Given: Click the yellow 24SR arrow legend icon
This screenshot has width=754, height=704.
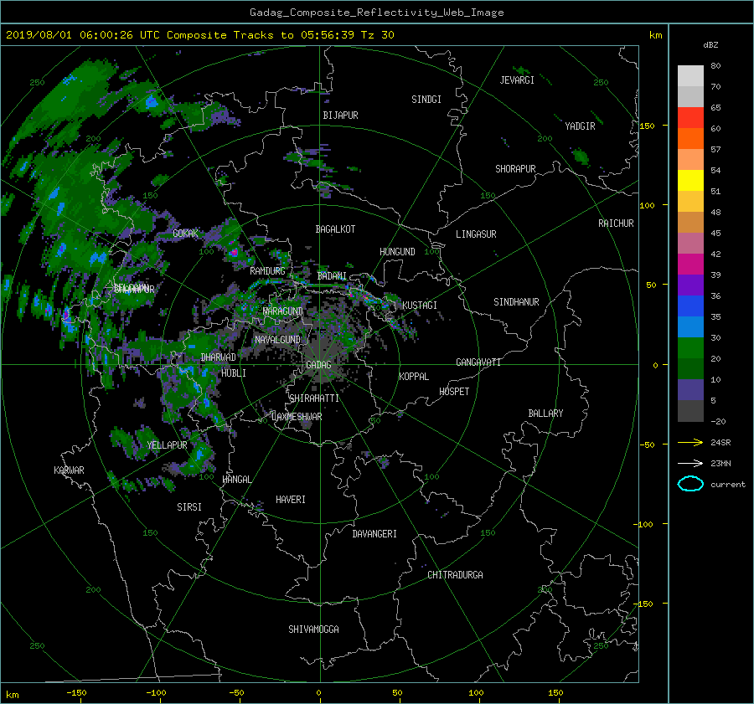Looking at the screenshot, I should pos(690,442).
